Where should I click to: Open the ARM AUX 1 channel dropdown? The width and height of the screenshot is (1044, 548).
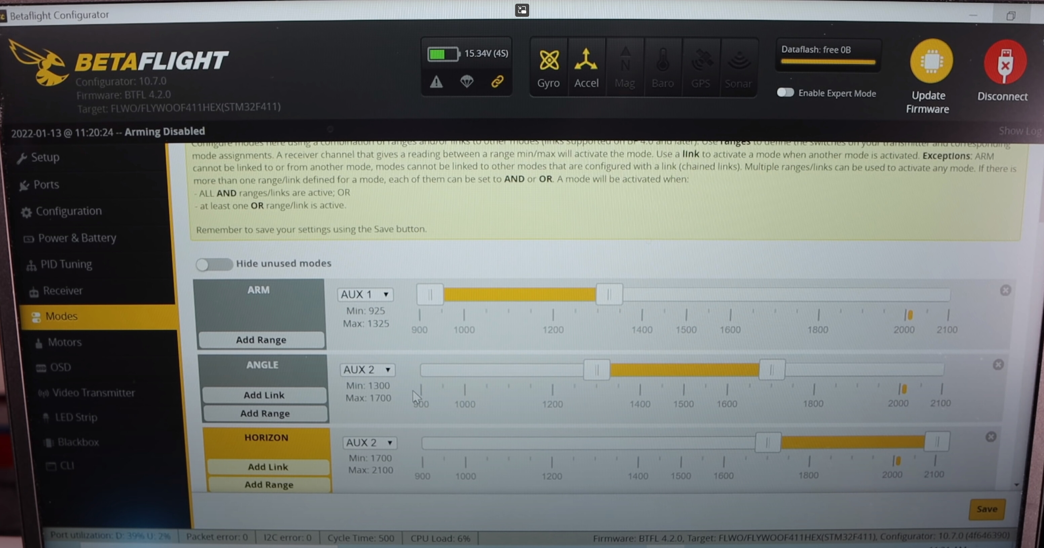(365, 294)
